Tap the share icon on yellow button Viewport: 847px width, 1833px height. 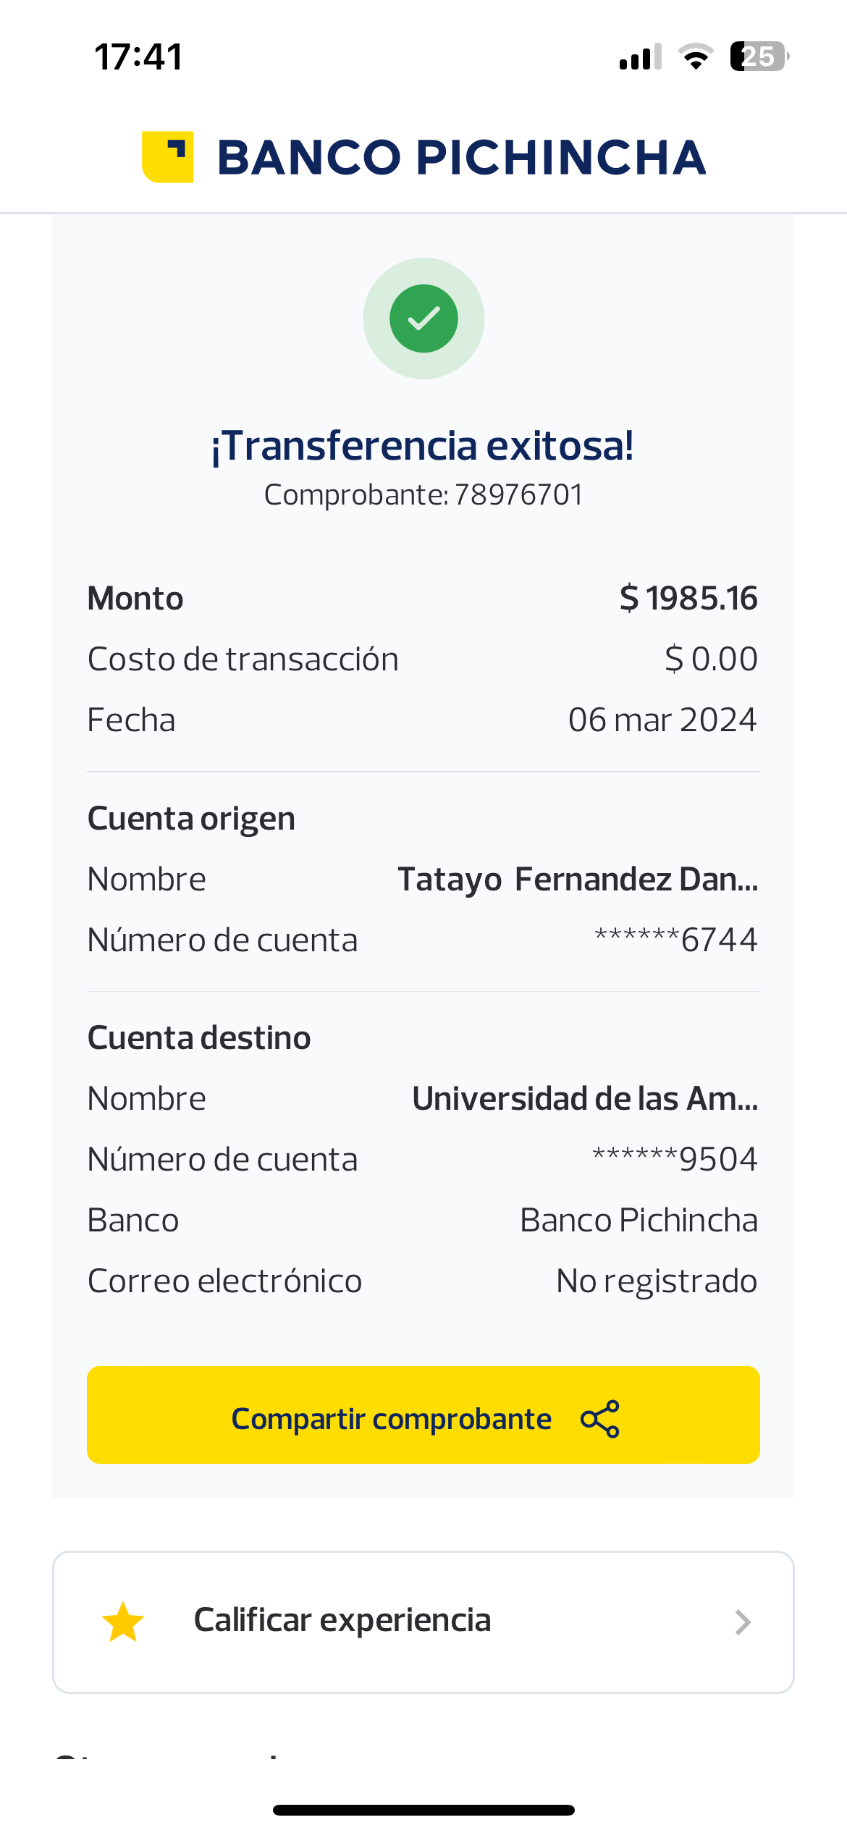[x=600, y=1419]
